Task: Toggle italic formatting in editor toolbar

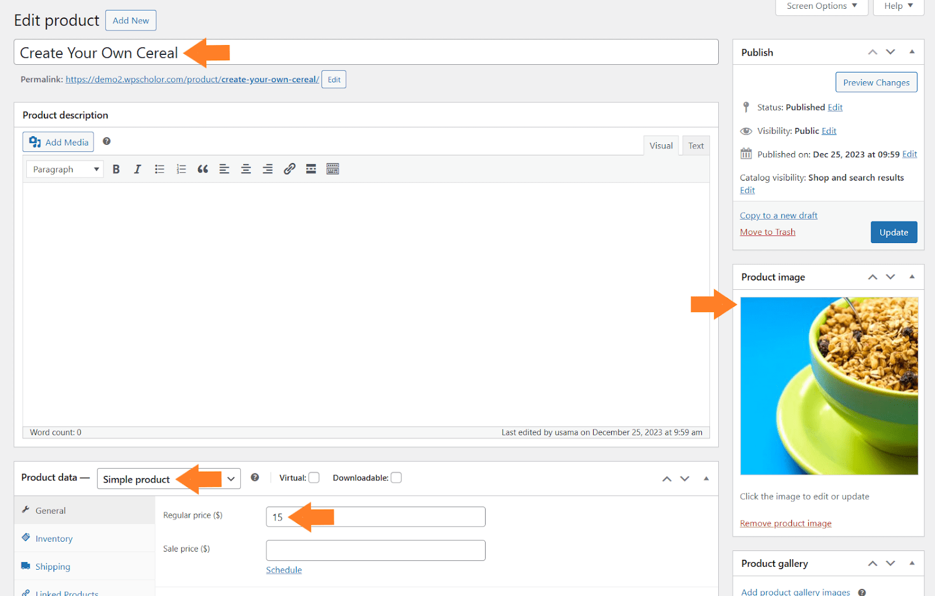Action: (x=137, y=169)
